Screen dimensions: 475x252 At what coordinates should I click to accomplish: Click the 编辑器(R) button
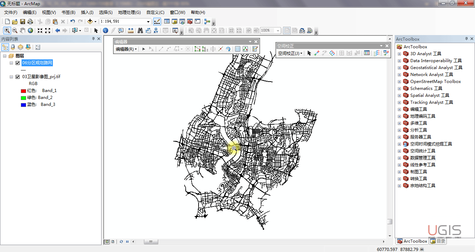tap(126, 49)
